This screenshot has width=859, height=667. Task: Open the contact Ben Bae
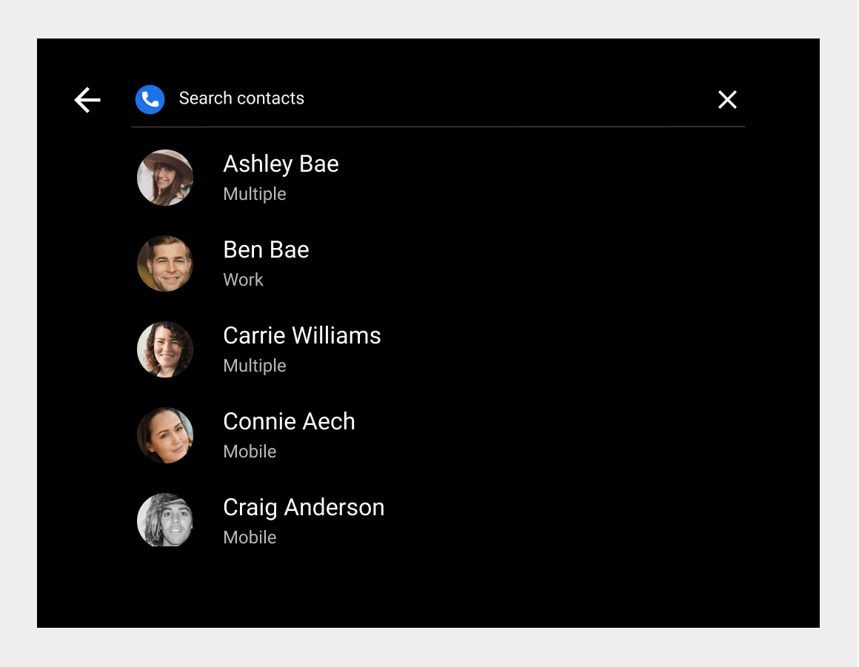[266, 250]
